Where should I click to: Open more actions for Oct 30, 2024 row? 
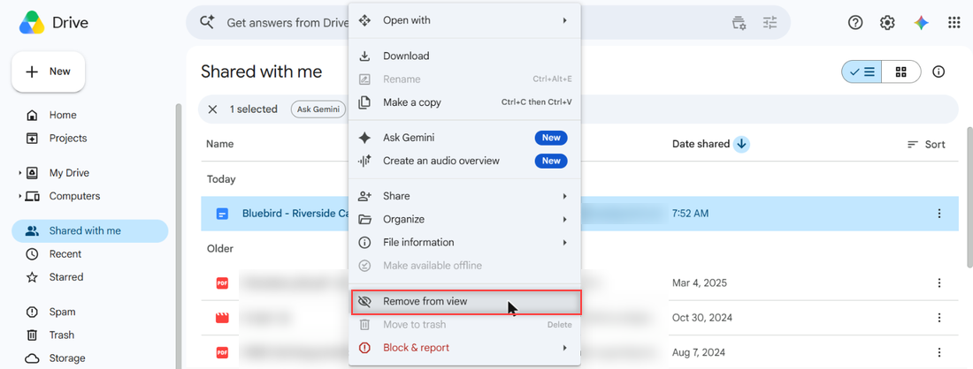[x=939, y=318]
